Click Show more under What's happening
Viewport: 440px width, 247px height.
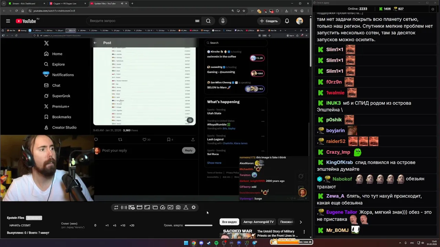pyautogui.click(x=214, y=163)
